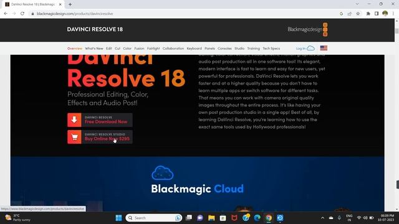Open the Tech Specs tab
399x224 pixels.
[x=271, y=49]
